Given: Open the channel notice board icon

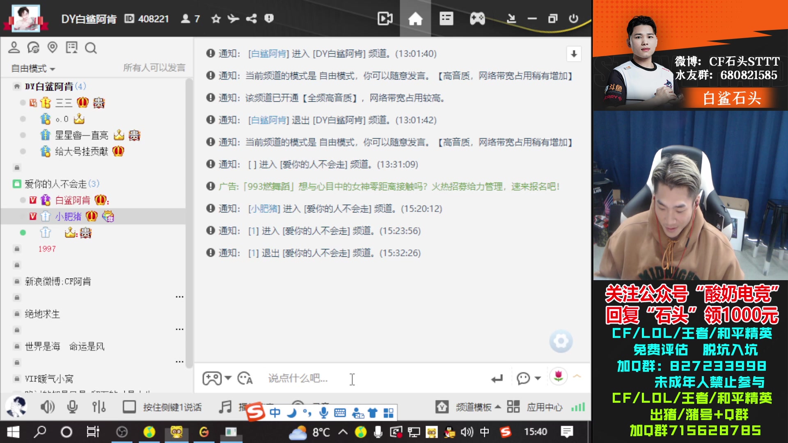Looking at the screenshot, I should click(x=71, y=48).
